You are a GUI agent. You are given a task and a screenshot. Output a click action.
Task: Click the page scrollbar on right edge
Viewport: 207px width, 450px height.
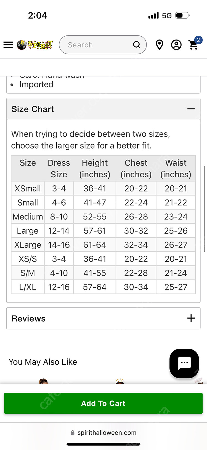coord(204,209)
